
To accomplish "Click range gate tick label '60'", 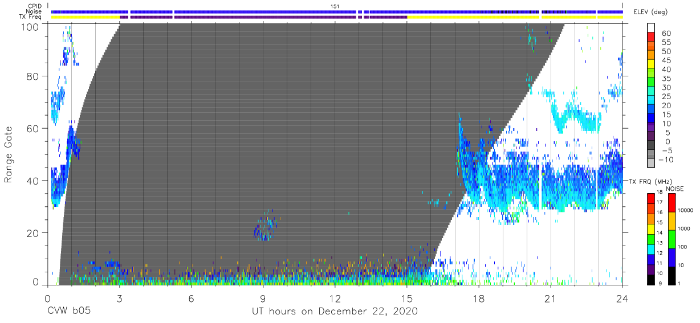I will [x=33, y=129].
